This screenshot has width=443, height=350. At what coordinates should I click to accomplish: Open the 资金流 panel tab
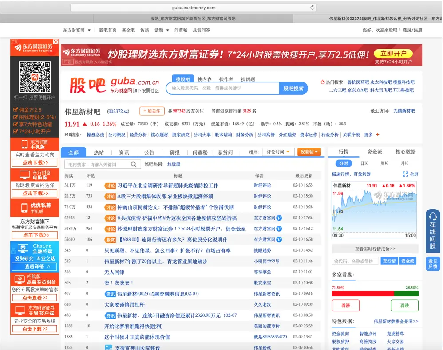(375, 152)
